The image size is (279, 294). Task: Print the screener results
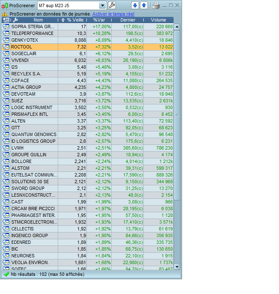(x=156, y=5)
